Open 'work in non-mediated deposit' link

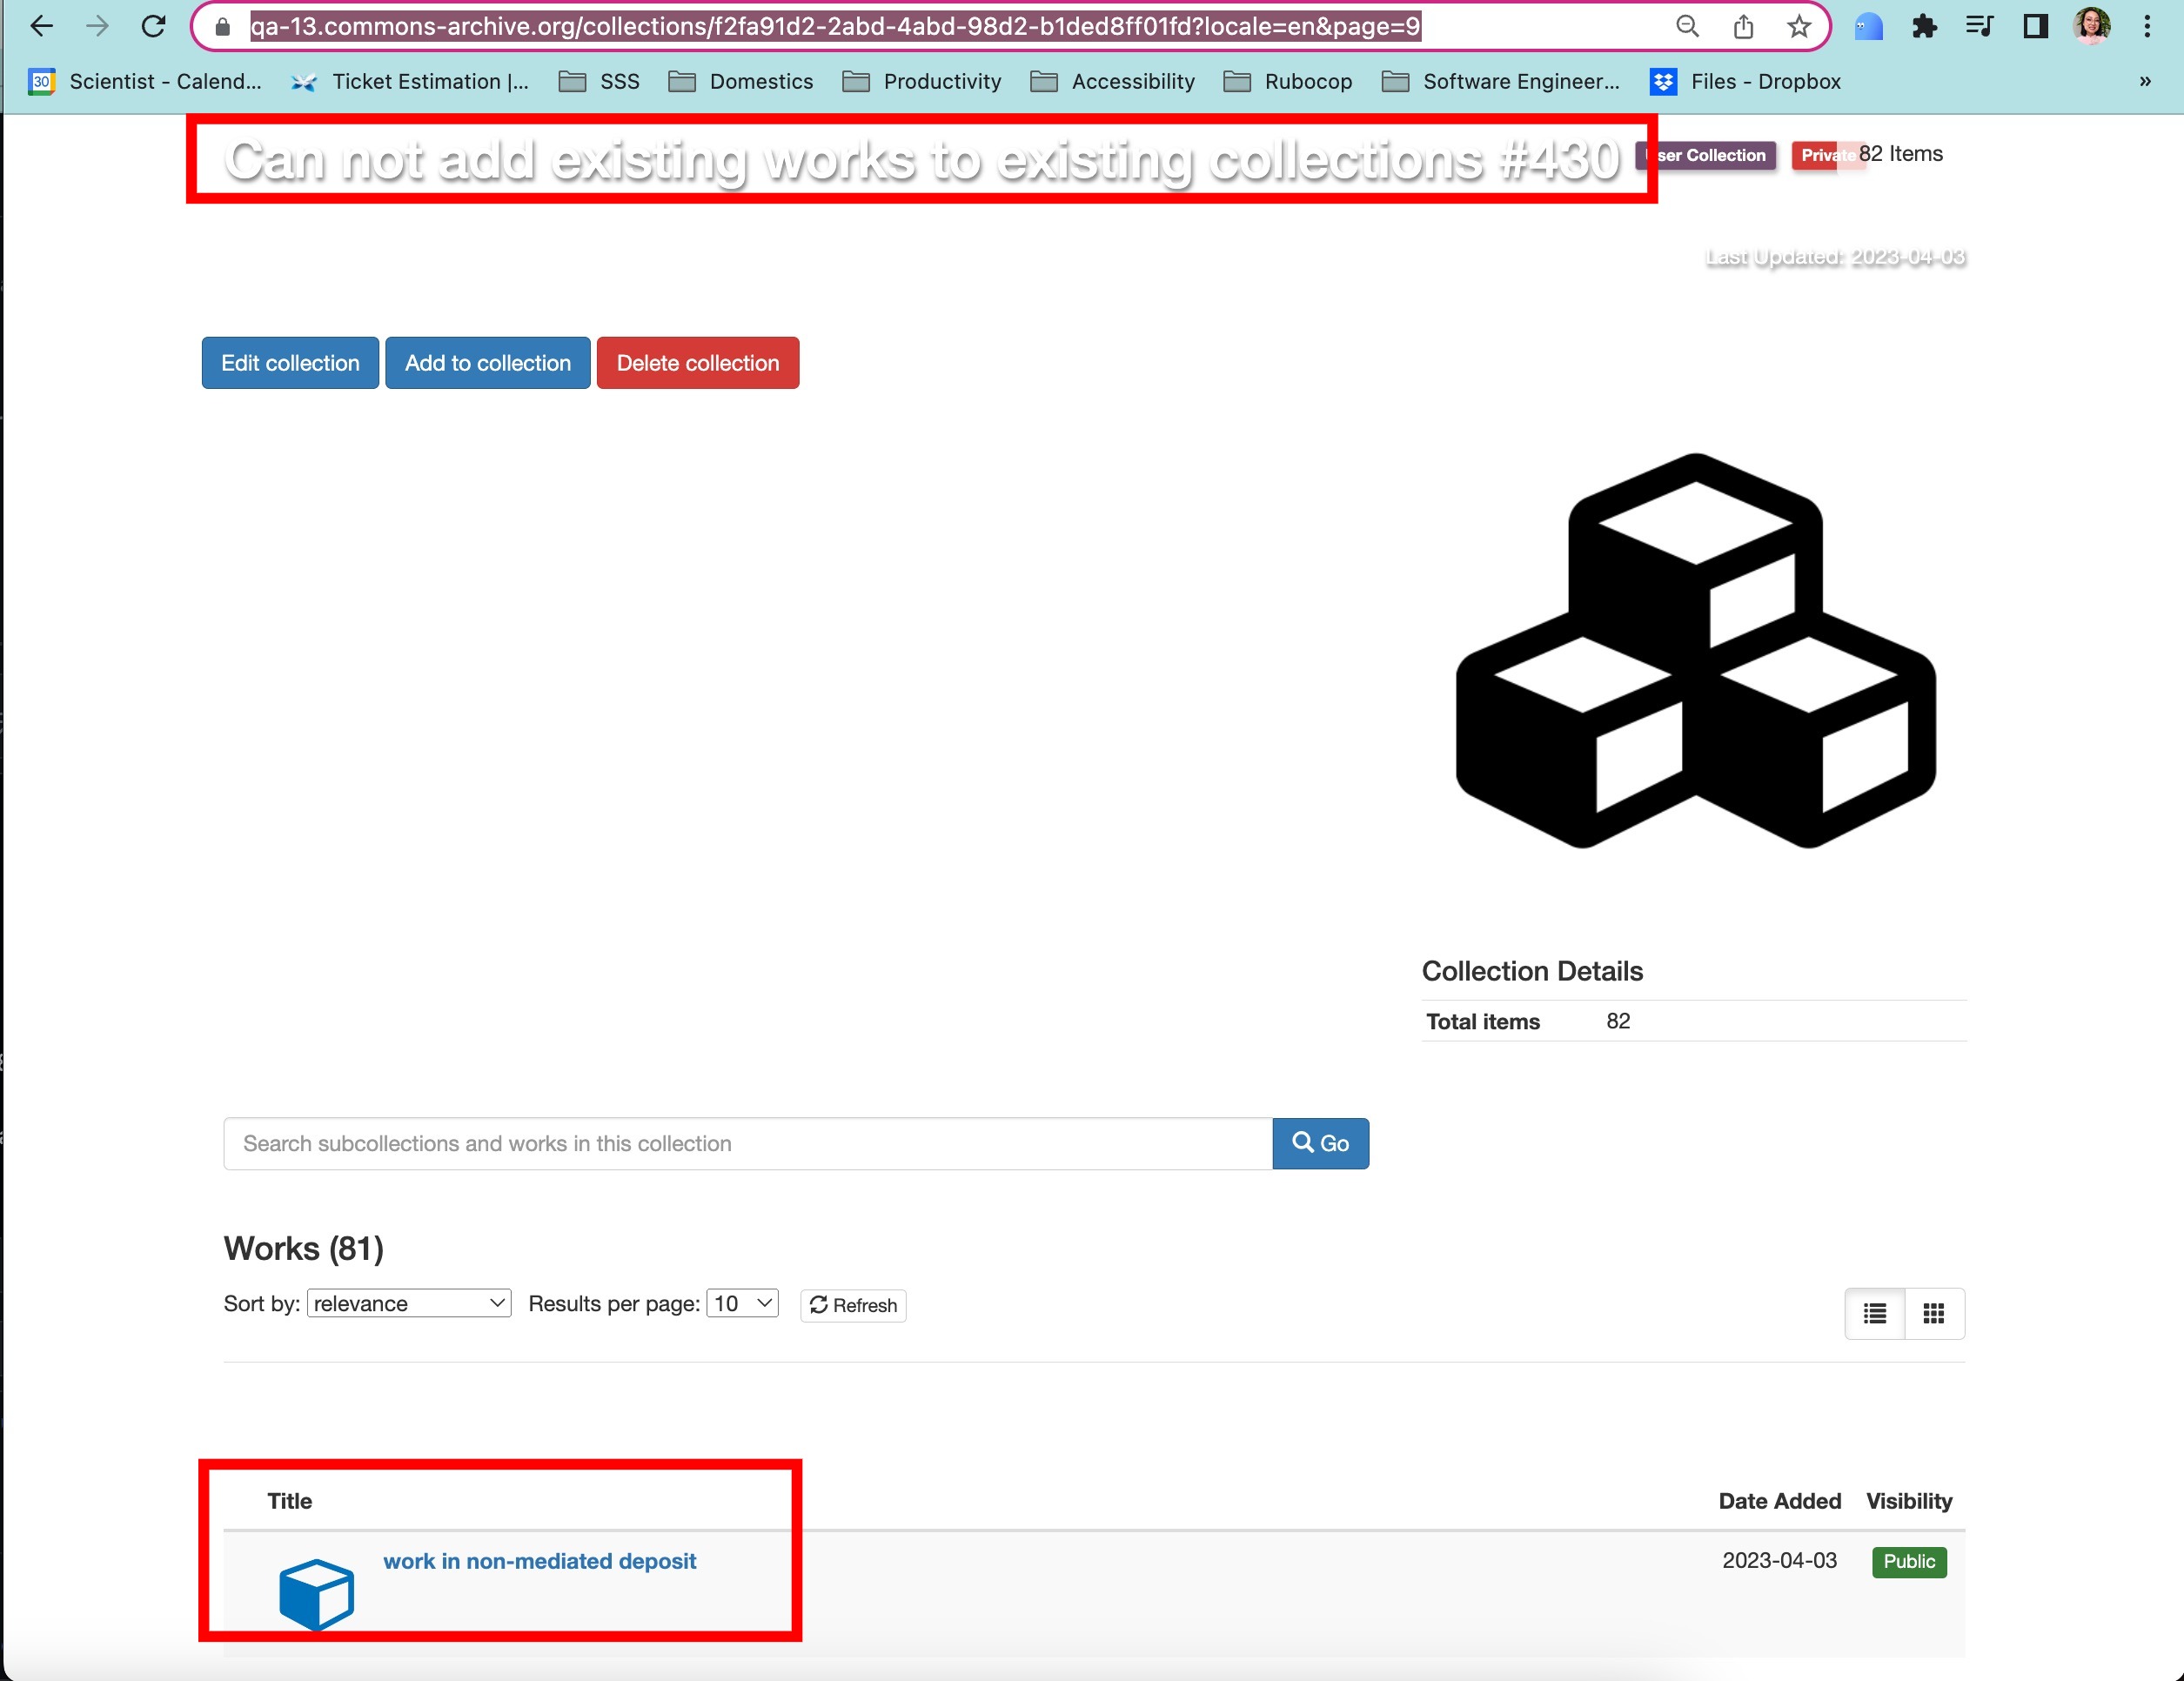[540, 1561]
